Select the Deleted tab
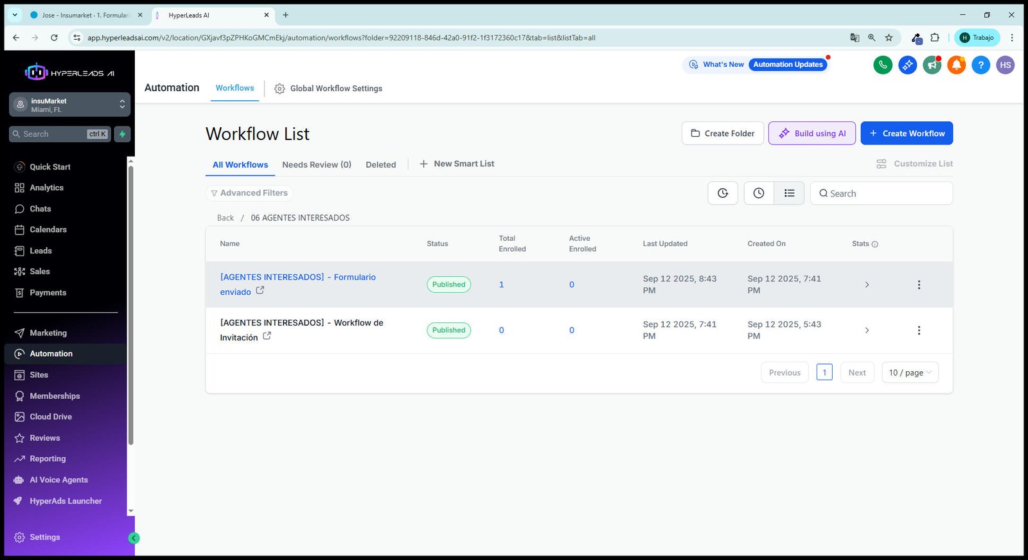1028x560 pixels. (381, 164)
